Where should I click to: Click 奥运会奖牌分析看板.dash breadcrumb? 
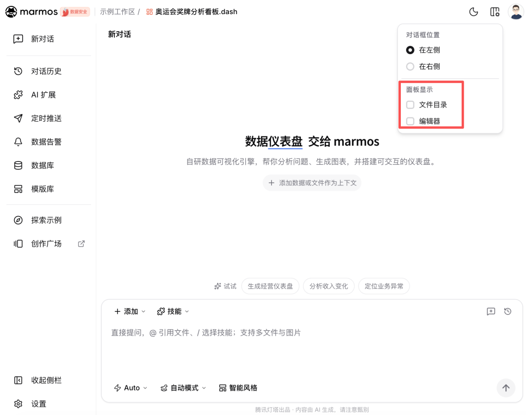click(196, 12)
